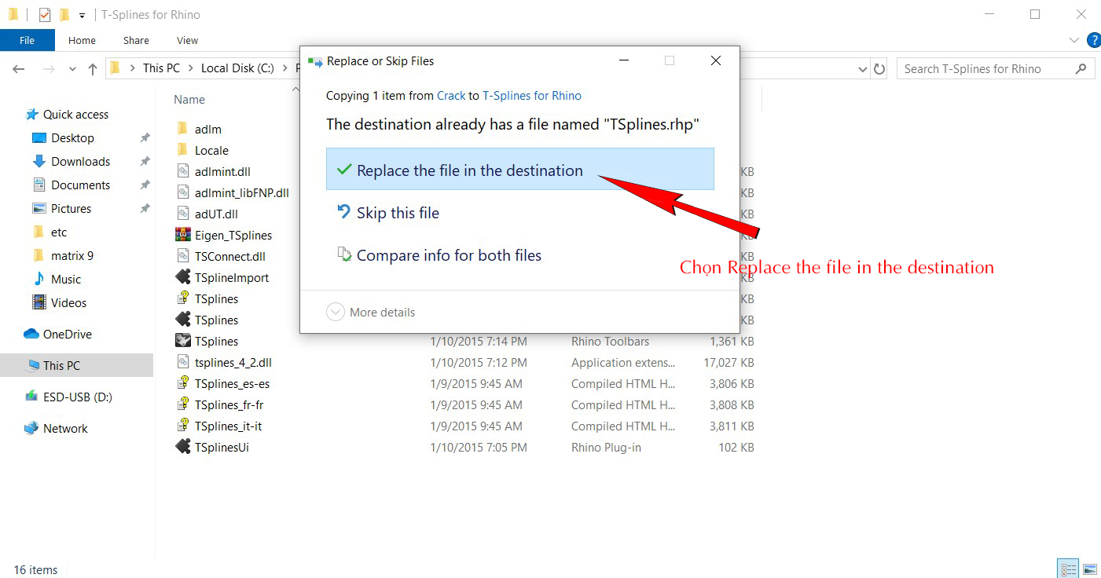Select the Locale folder icon

tap(182, 150)
